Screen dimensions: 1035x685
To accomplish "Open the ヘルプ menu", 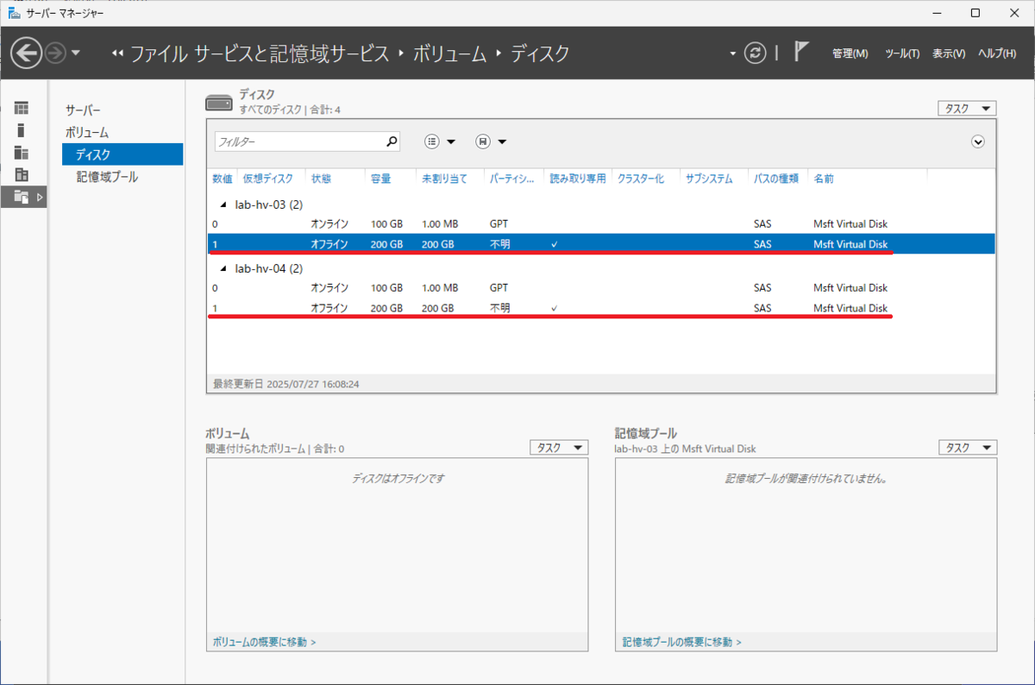I will click(x=1000, y=53).
